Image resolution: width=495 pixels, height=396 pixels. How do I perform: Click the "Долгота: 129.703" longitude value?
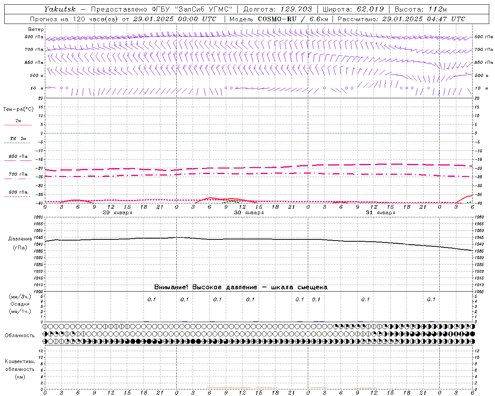pyautogui.click(x=278, y=9)
